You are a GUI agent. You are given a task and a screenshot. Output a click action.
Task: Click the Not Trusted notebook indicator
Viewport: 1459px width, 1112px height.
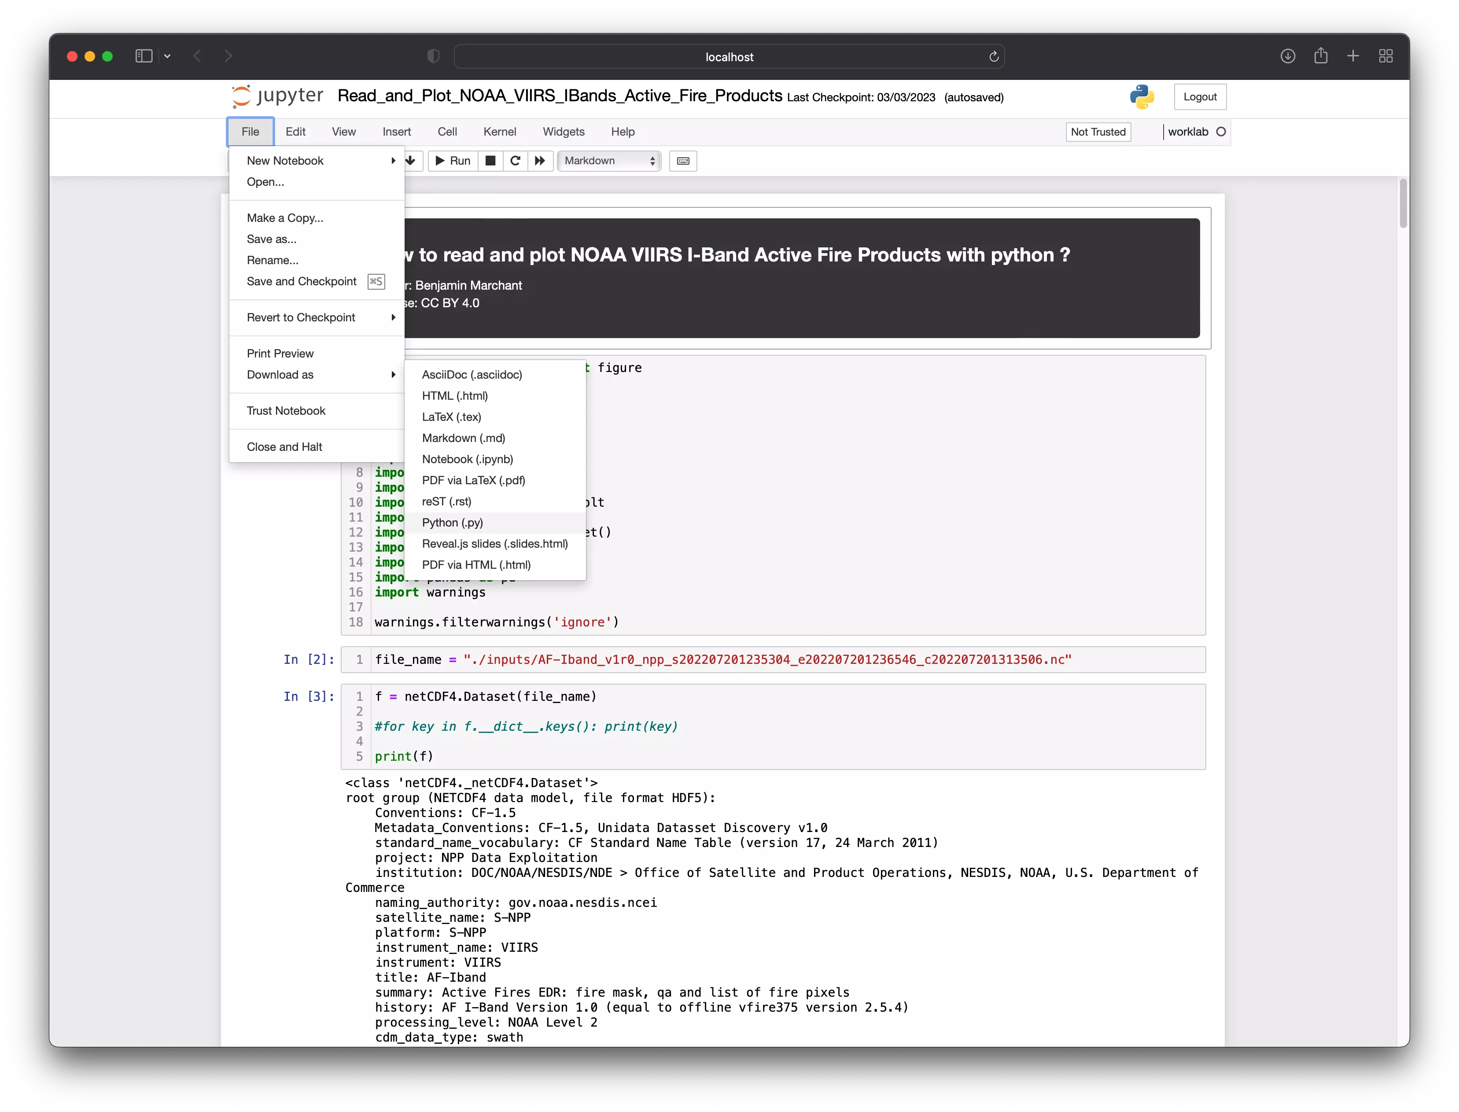1098,132
